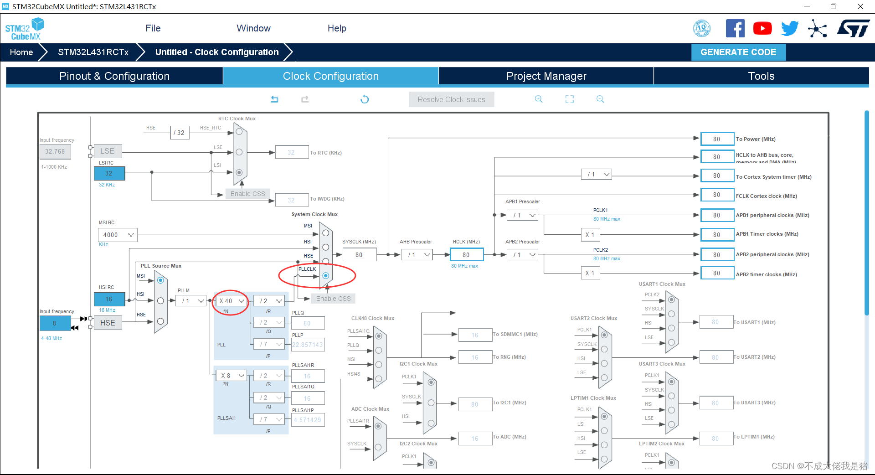Click Resolve Clock Issues button
875x475 pixels.
[451, 99]
